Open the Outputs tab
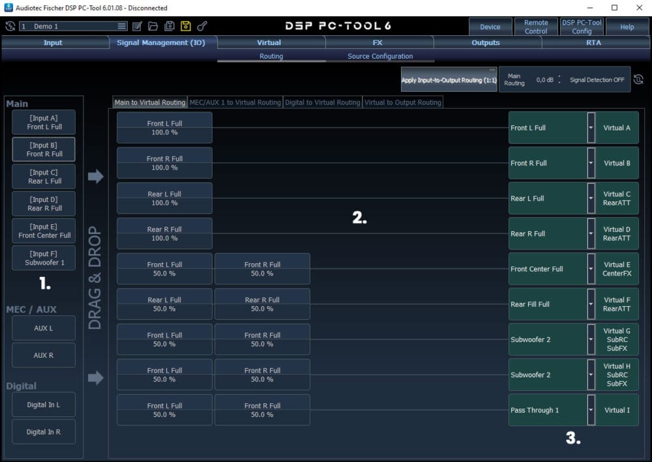Screen dimensions: 652x462 coord(485,42)
